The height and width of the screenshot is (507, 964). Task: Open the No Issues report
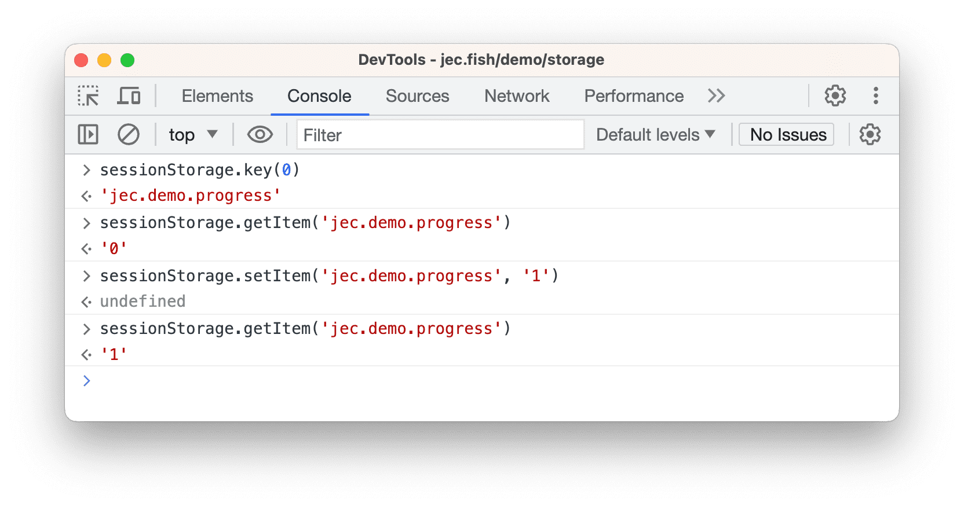pyautogui.click(x=786, y=134)
